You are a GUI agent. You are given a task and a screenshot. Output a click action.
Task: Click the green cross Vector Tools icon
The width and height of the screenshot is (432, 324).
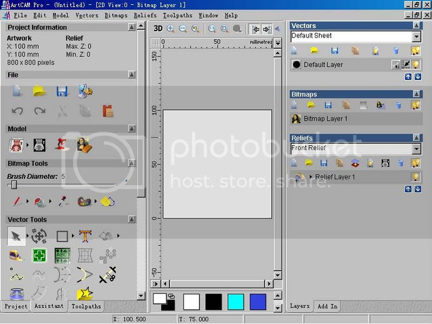pos(39,256)
